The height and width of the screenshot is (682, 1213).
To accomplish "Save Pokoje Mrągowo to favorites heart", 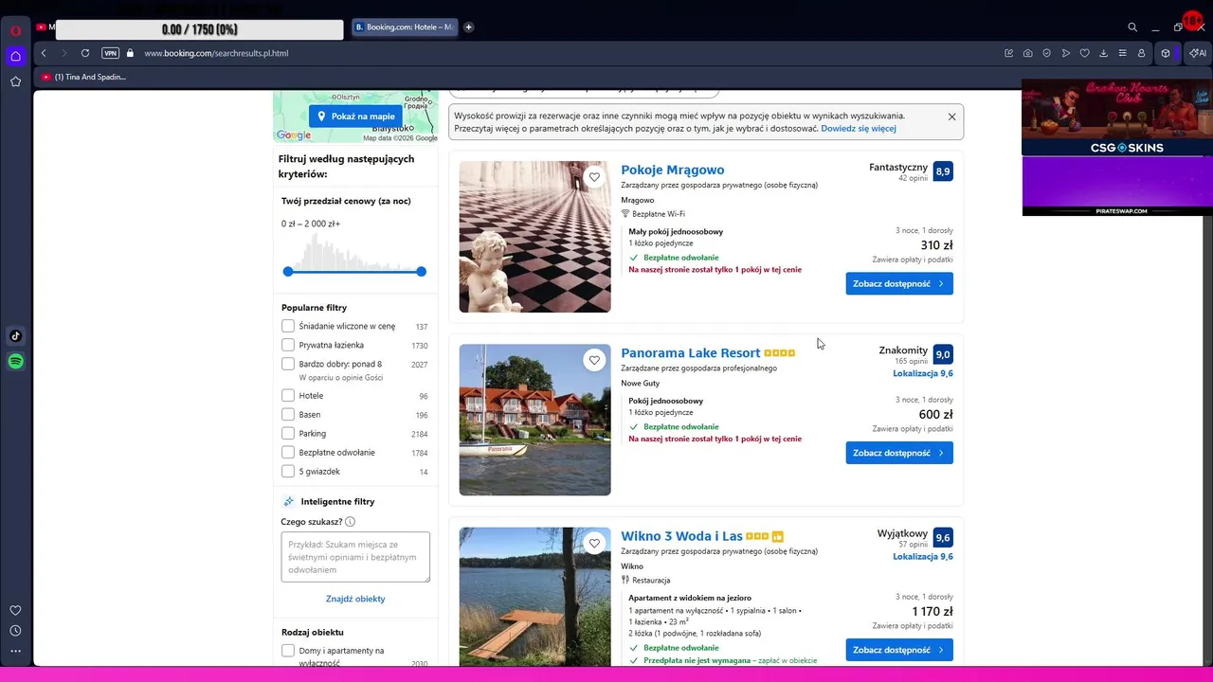I will click(x=594, y=177).
